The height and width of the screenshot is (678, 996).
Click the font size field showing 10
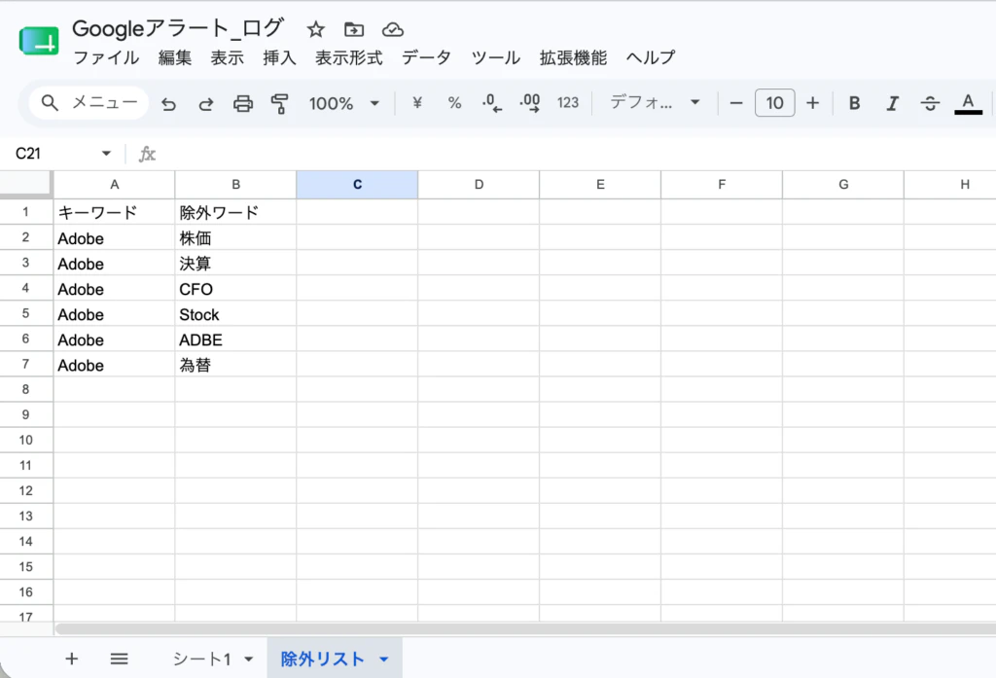774,103
